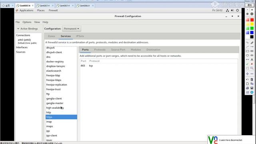Select the 443 tcp port row

point(158,66)
